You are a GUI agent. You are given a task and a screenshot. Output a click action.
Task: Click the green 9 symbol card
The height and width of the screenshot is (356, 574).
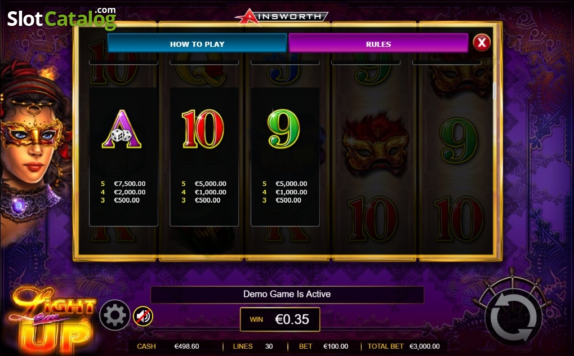[285, 157]
